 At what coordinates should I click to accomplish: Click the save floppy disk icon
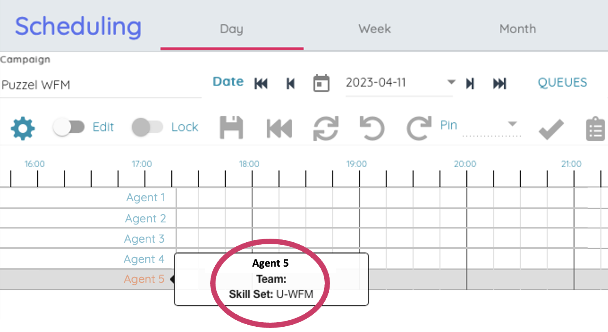click(x=231, y=128)
